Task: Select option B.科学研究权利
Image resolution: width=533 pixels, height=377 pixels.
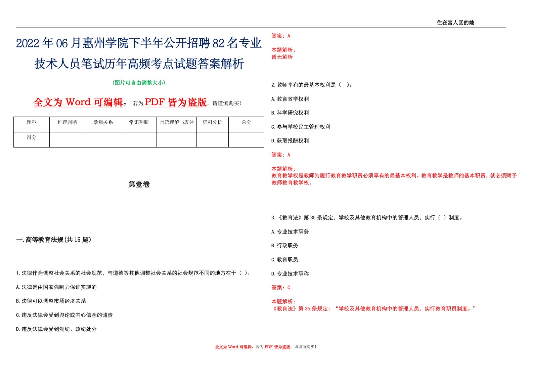Action: click(x=290, y=113)
